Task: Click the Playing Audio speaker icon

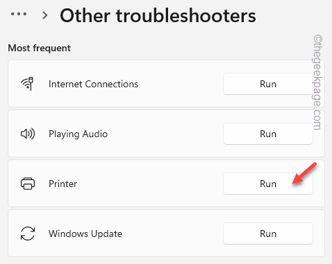Action: [x=28, y=134]
